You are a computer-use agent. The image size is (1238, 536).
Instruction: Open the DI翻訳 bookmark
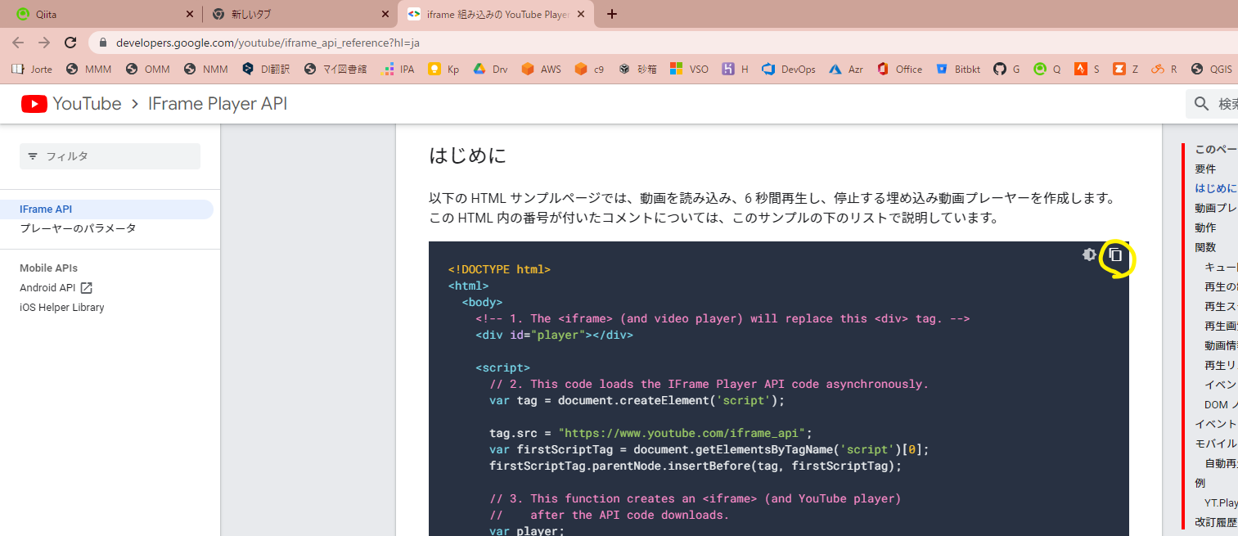tap(266, 70)
